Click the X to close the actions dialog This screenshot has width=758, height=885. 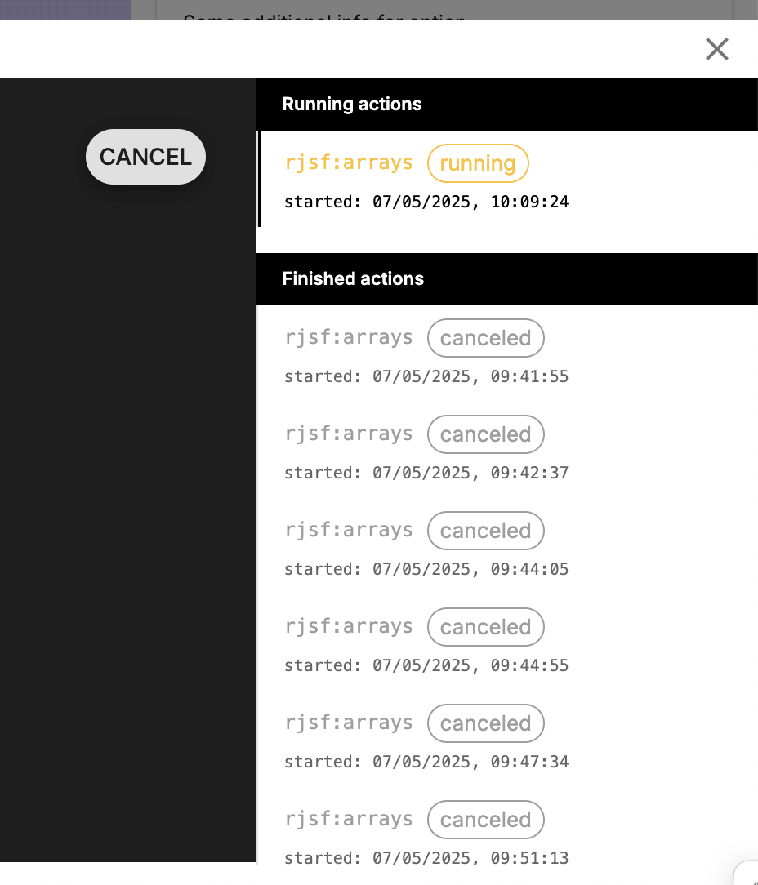pyautogui.click(x=716, y=49)
